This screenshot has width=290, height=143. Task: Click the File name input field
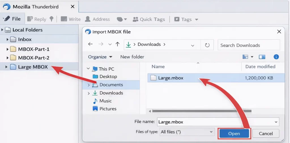218,122
